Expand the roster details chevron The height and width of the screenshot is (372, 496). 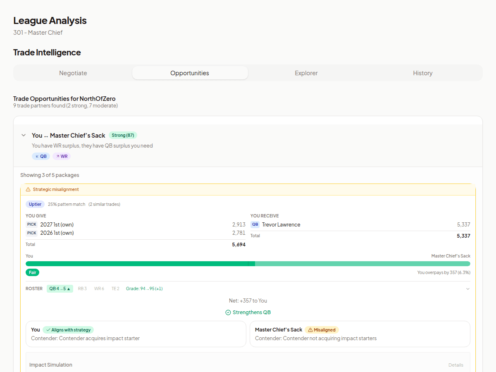pyautogui.click(x=467, y=289)
